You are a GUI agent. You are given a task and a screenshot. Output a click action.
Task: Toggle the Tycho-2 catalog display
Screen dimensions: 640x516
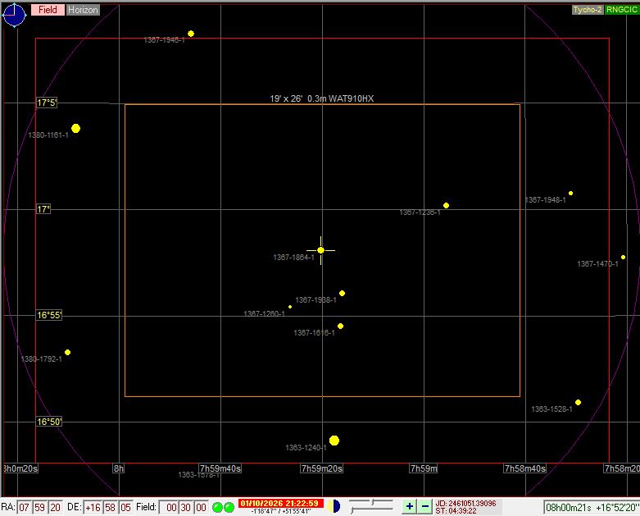pyautogui.click(x=588, y=10)
